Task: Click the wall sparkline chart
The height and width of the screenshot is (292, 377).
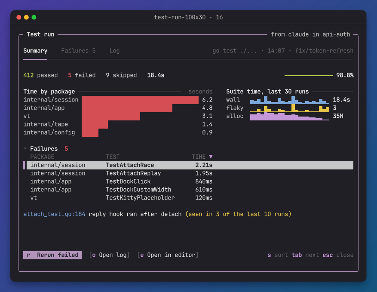Action: [289, 100]
